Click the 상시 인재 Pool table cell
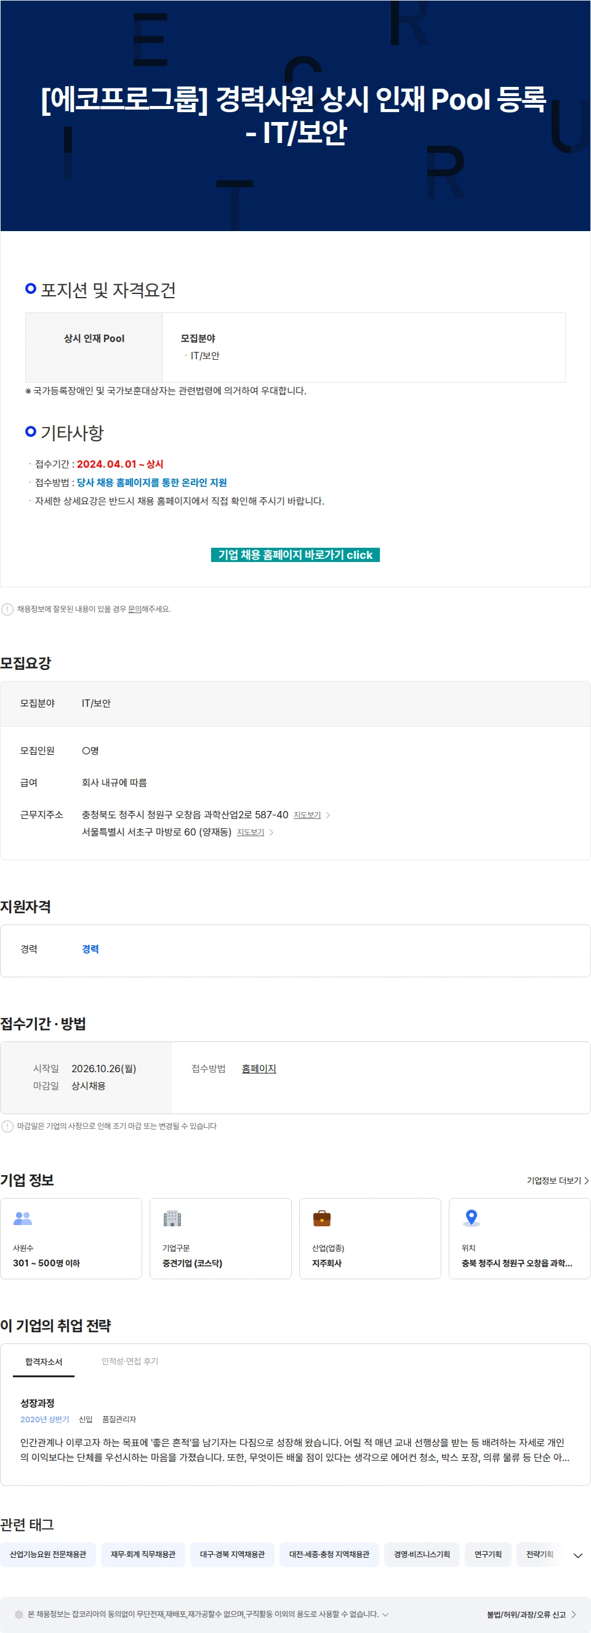The width and height of the screenshot is (591, 1633). click(x=94, y=348)
